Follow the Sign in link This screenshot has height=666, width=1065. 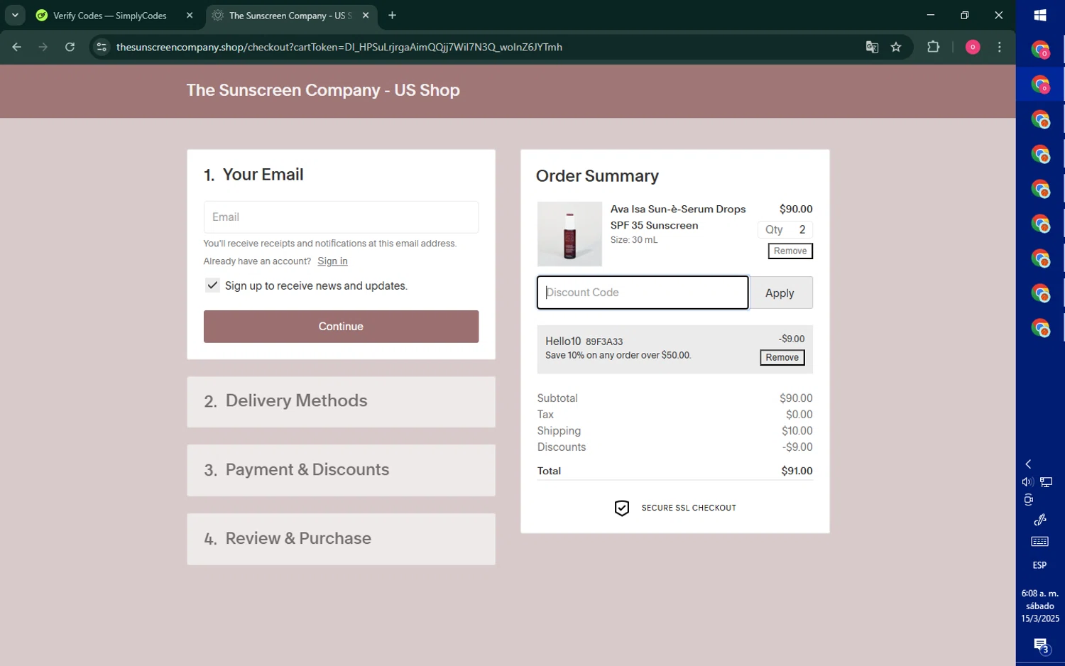332,261
